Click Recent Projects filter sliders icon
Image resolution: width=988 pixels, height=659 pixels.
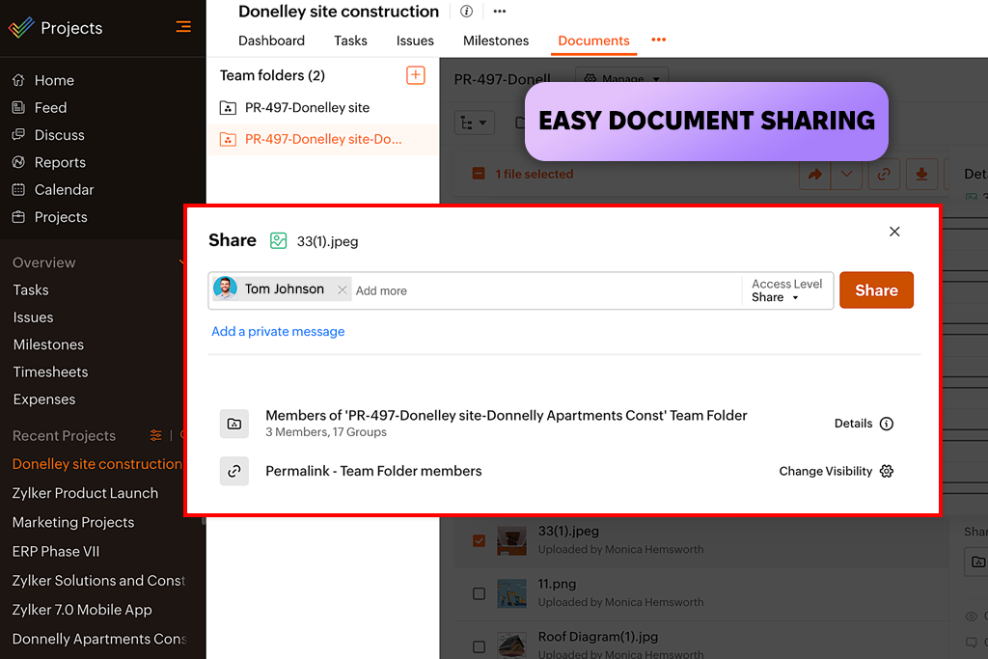[x=155, y=435]
